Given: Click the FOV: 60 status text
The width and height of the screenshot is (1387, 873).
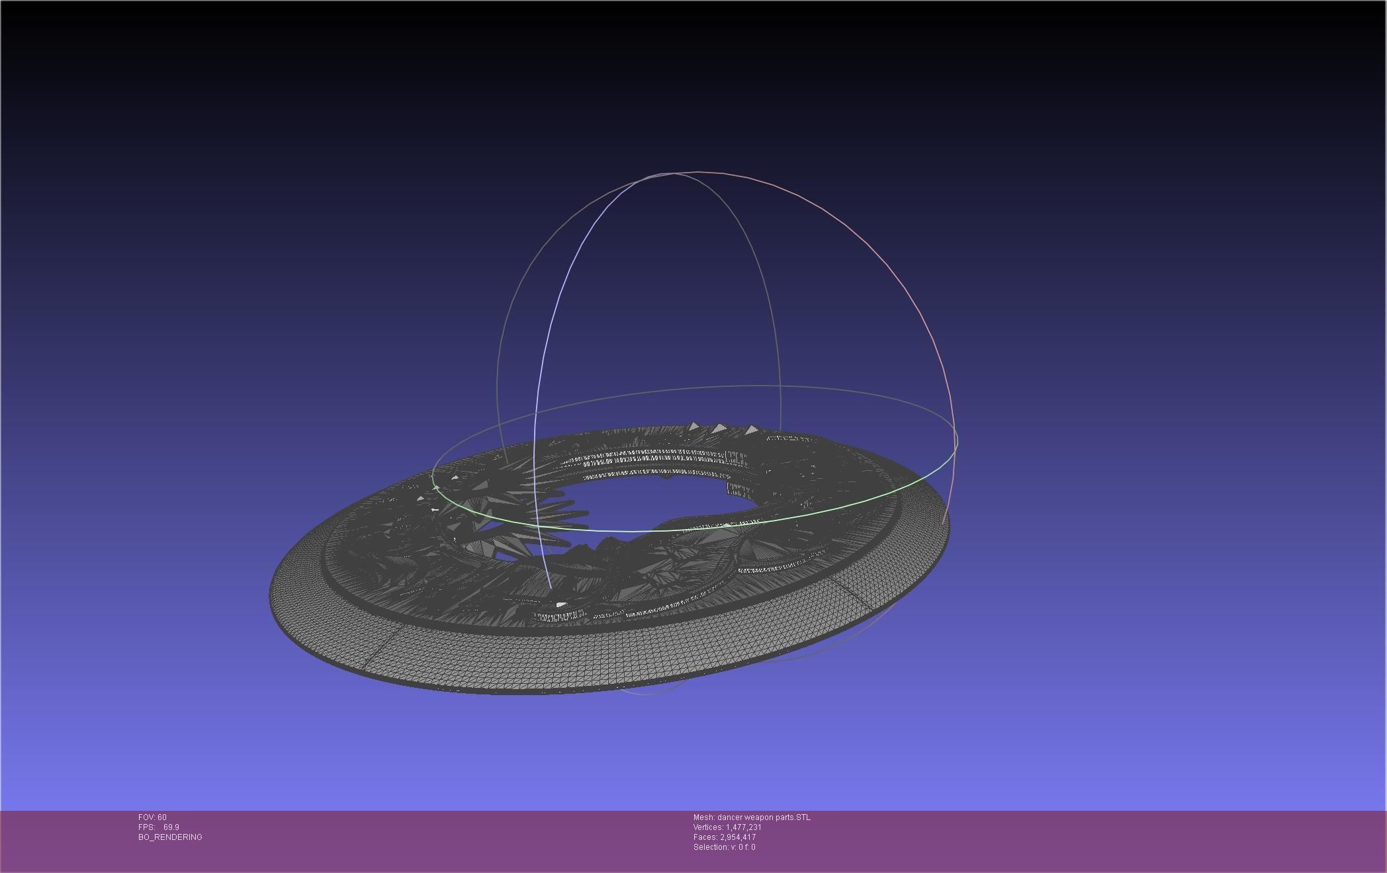Looking at the screenshot, I should 152,817.
